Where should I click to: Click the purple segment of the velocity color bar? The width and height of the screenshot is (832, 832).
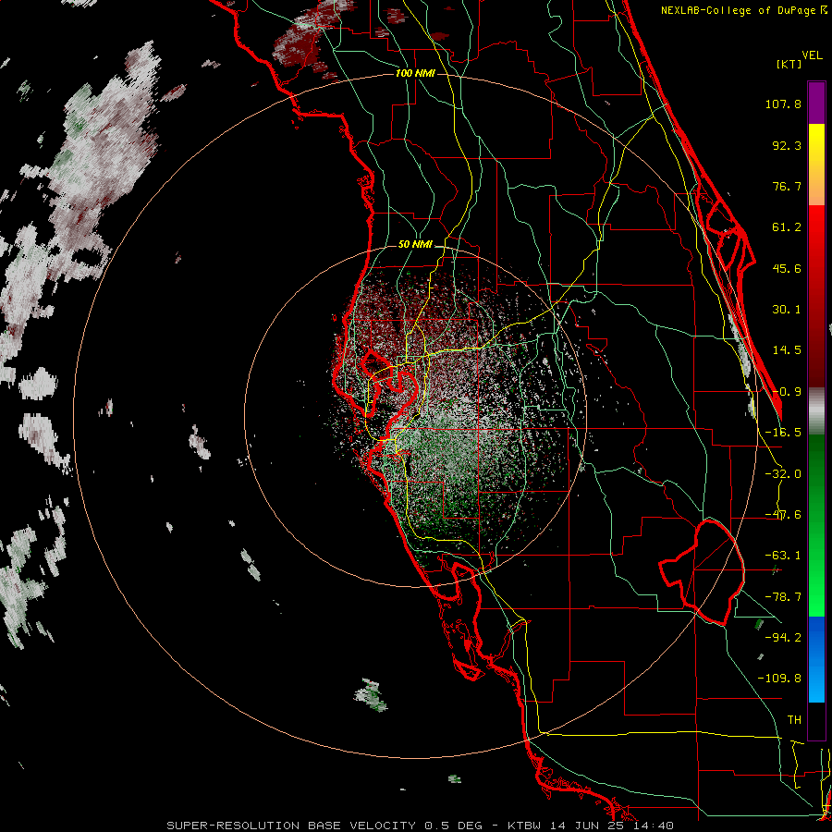click(x=816, y=103)
